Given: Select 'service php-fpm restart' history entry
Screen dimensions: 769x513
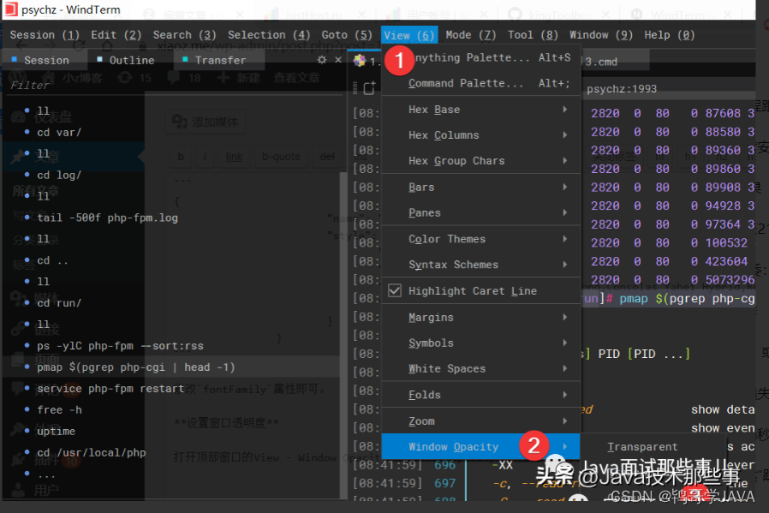Looking at the screenshot, I should click(x=110, y=389).
